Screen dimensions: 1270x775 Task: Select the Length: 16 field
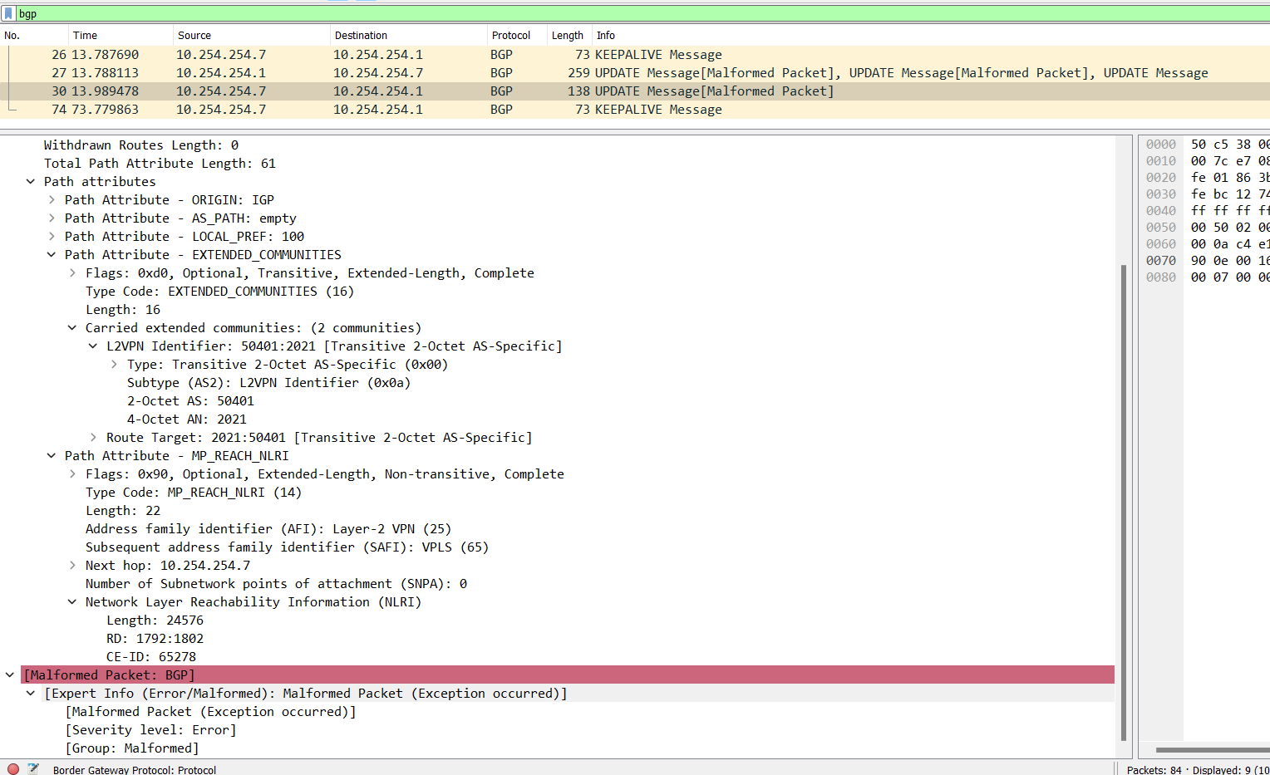[x=123, y=310]
